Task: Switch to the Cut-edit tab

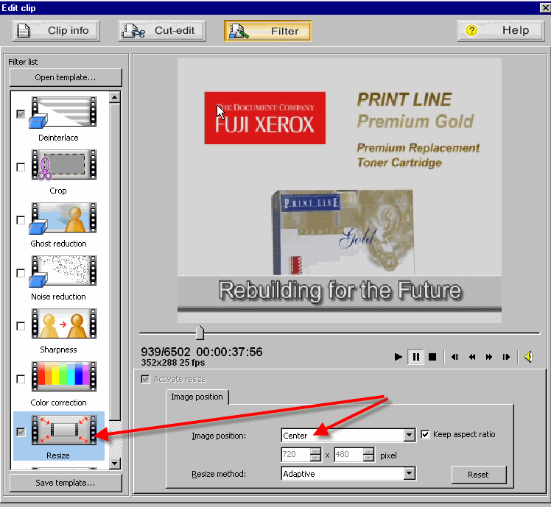Action: coord(162,31)
